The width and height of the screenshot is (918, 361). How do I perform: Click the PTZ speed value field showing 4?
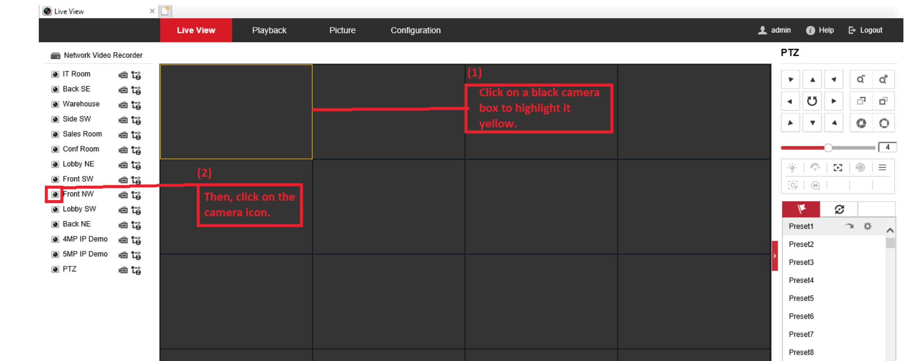point(887,147)
